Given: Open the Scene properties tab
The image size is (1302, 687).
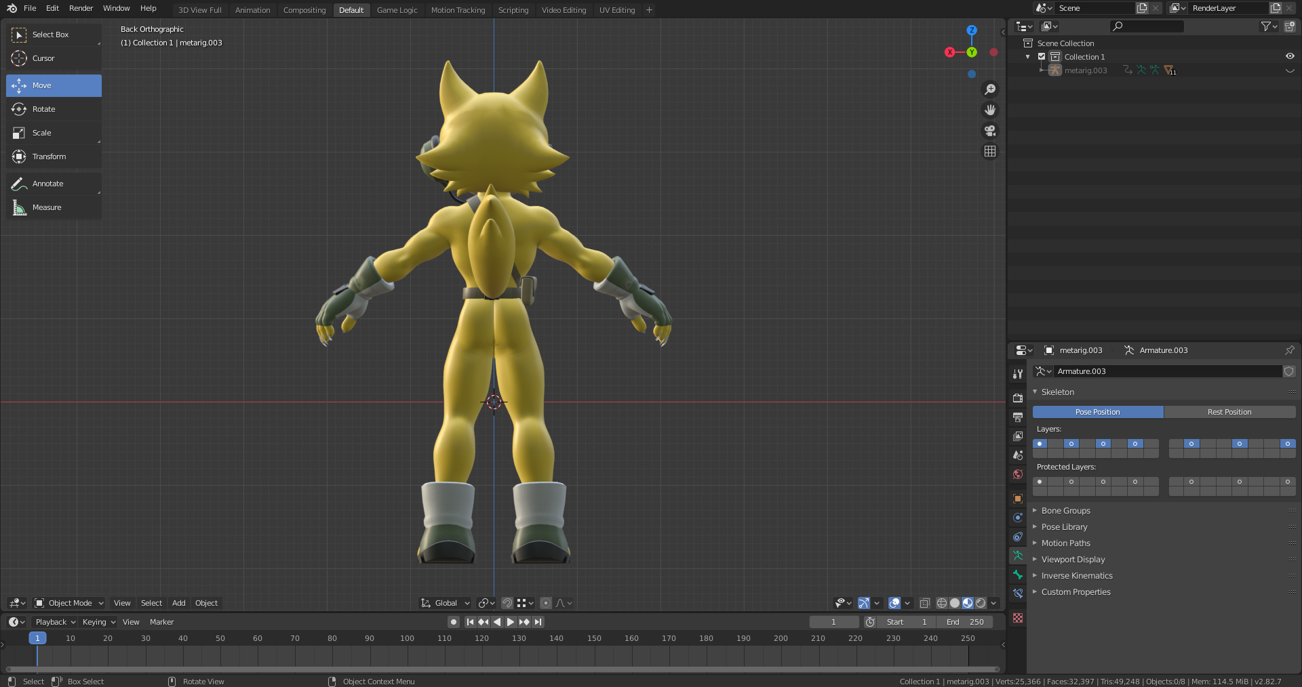Looking at the screenshot, I should [x=1017, y=455].
